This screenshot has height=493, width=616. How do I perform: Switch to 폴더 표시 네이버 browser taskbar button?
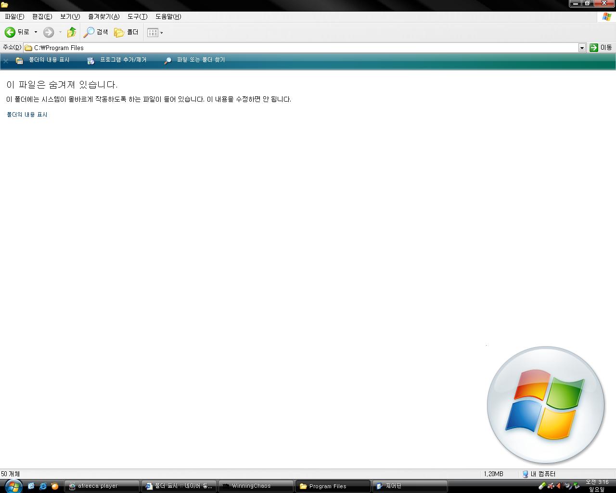(179, 486)
